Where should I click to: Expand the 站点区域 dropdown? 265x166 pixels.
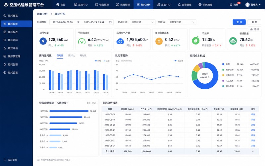143,22
